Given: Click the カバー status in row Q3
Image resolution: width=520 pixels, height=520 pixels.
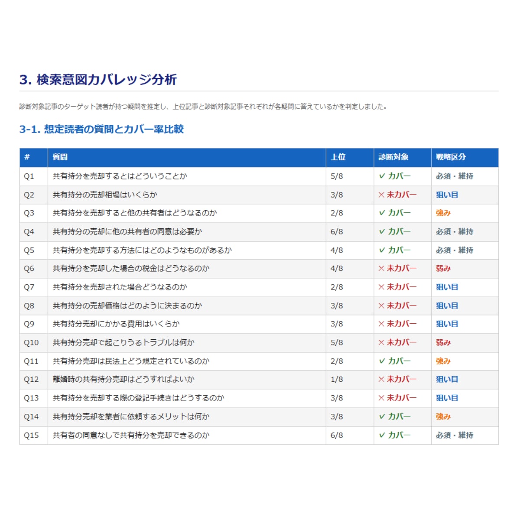Looking at the screenshot, I should pyautogui.click(x=394, y=213).
